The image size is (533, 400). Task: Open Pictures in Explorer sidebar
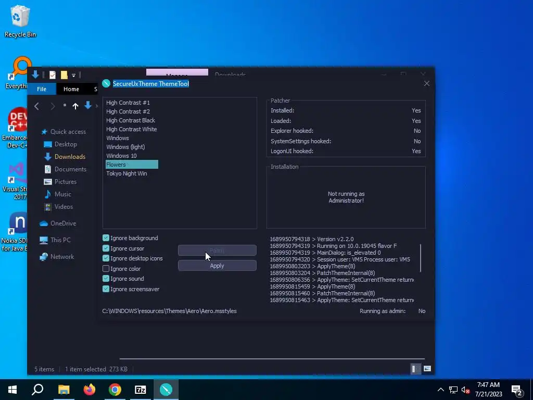60,182
